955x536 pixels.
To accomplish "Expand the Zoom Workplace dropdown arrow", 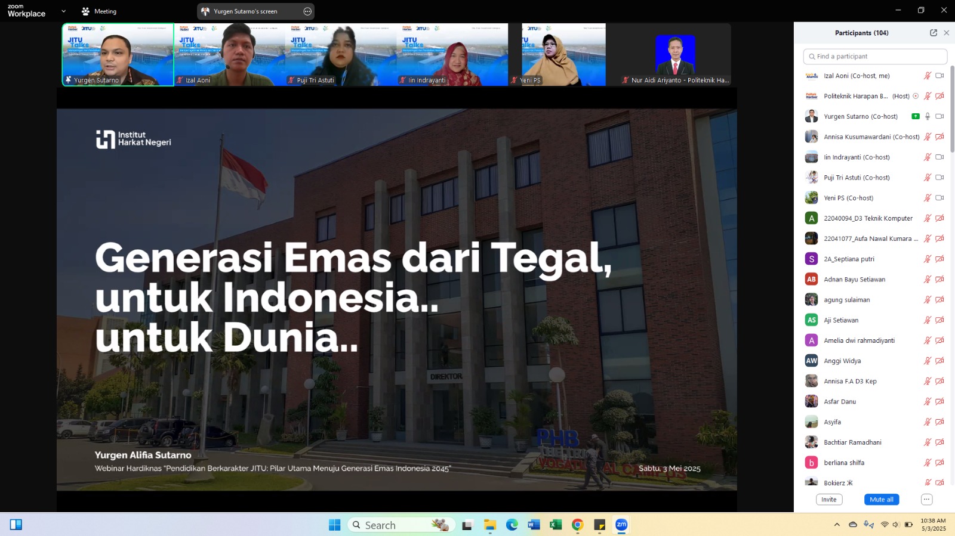I will point(64,11).
